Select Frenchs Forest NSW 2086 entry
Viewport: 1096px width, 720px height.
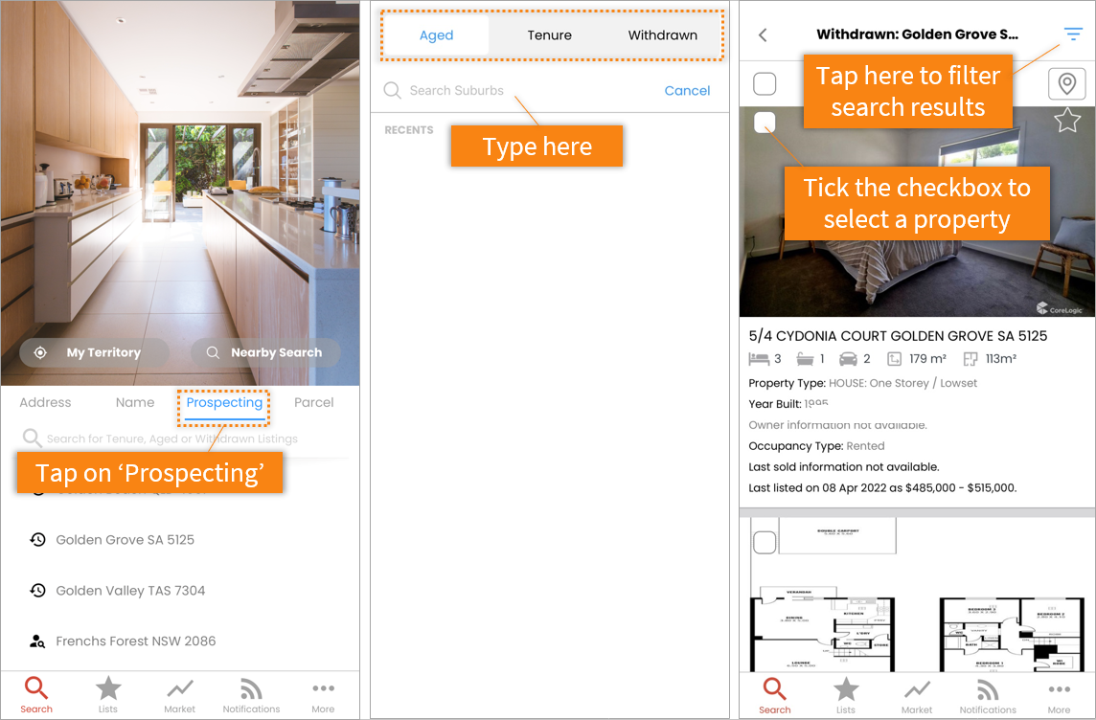[136, 641]
